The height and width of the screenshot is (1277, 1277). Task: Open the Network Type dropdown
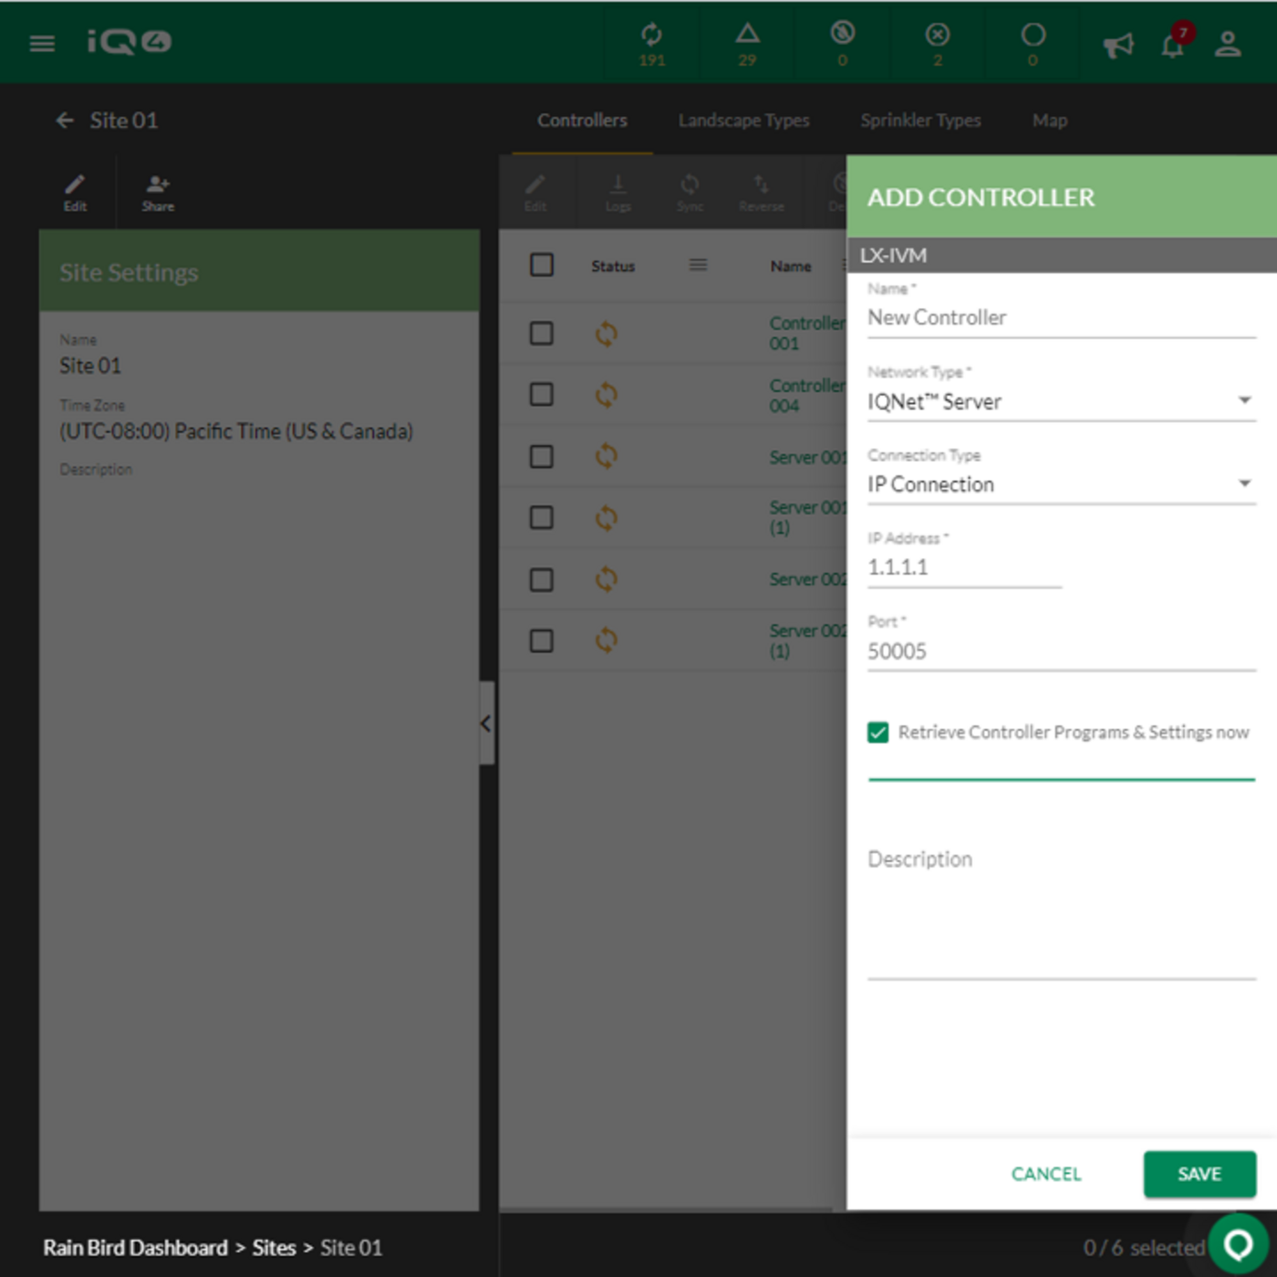[1061, 401]
